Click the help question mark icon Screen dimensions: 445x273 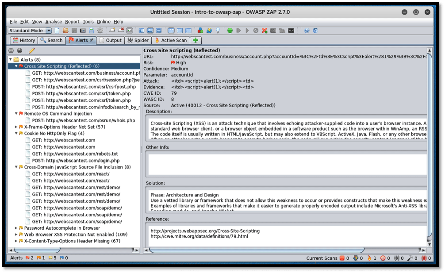point(307,31)
